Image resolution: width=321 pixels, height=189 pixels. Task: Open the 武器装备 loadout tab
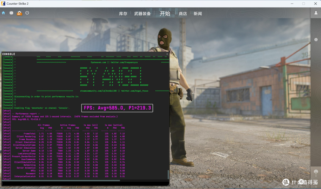142,14
